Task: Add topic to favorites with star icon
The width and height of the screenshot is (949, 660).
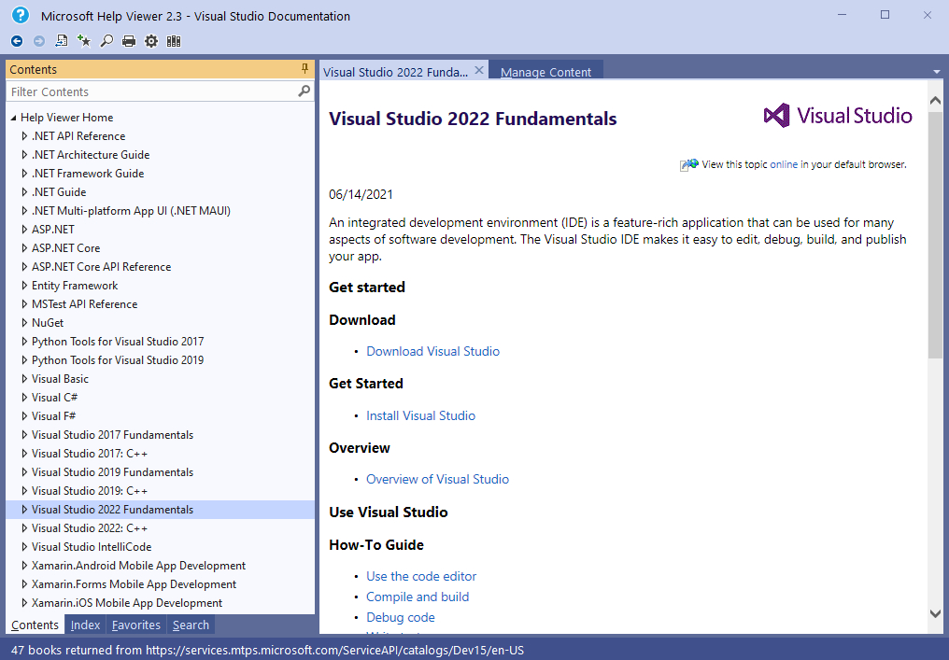Action: click(84, 41)
